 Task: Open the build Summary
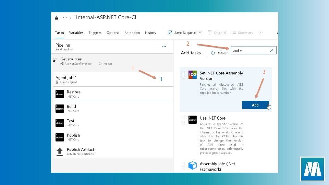click(x=242, y=33)
